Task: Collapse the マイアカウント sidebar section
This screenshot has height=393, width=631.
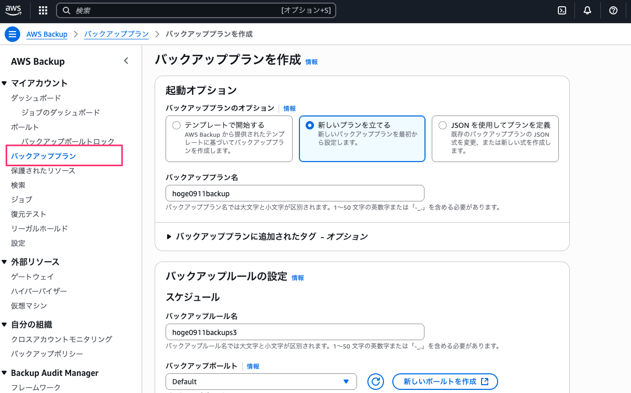Action: coord(5,83)
